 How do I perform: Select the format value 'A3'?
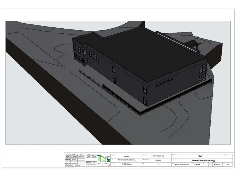tap(210, 165)
